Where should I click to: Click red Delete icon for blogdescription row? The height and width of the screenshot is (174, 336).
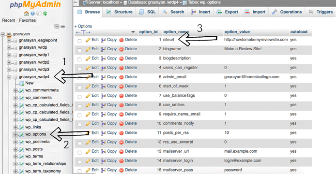[x=122, y=58]
